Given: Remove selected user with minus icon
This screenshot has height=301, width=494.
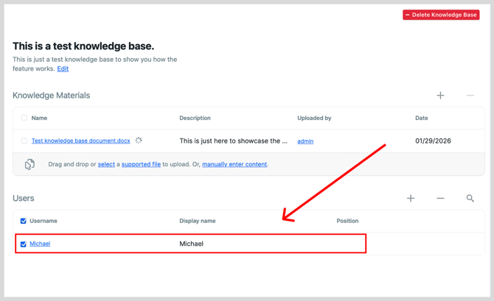Looking at the screenshot, I should pos(440,198).
